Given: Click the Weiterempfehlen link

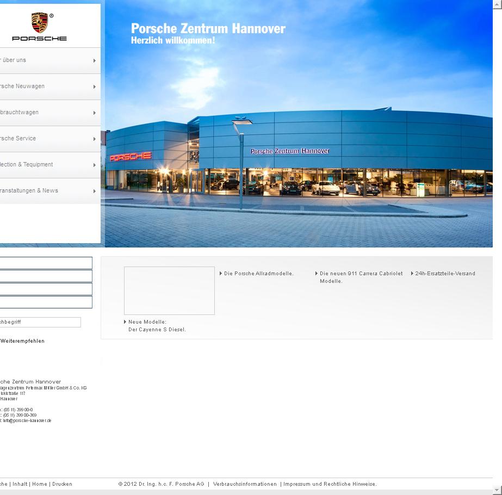Looking at the screenshot, I should 22,341.
